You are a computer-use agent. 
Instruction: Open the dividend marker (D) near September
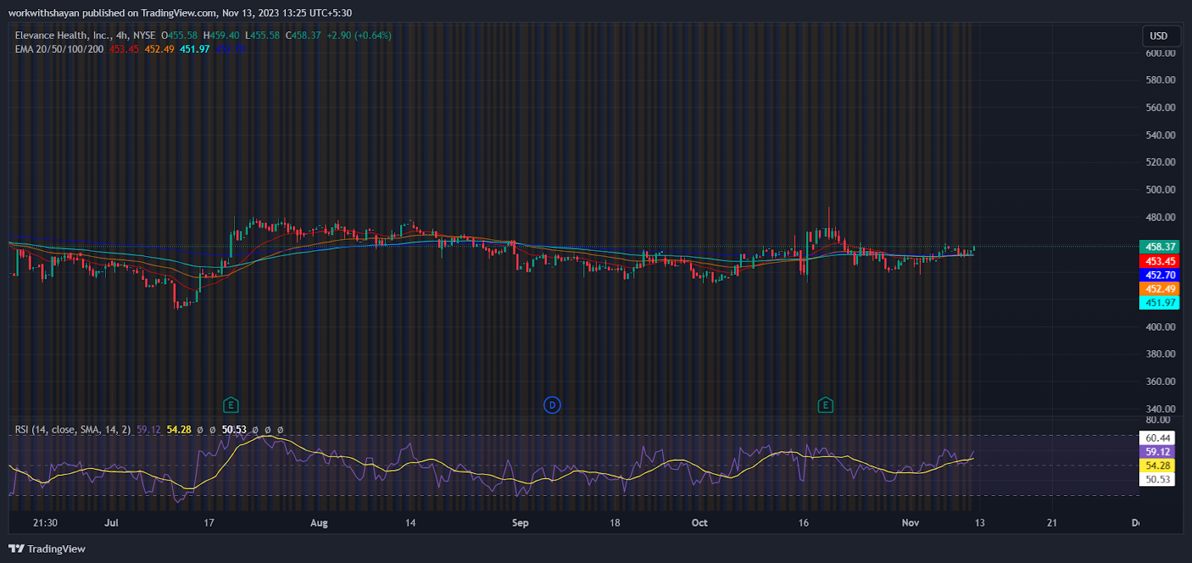(x=552, y=405)
